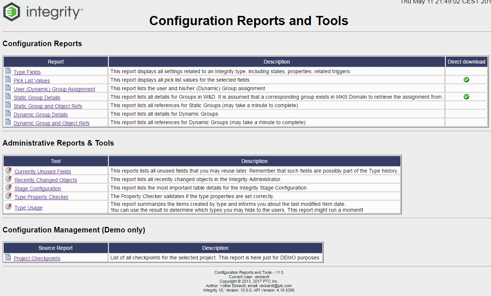This screenshot has width=491, height=296.
Task: Open the Project Checkpoints source report
Action: point(37,258)
